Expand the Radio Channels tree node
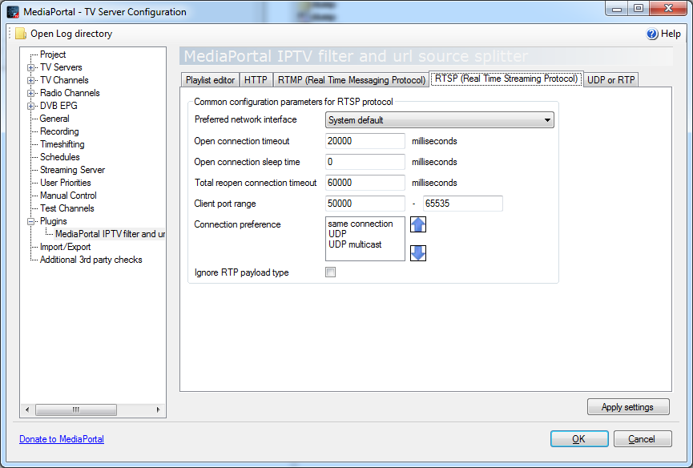The height and width of the screenshot is (468, 693). (31, 93)
